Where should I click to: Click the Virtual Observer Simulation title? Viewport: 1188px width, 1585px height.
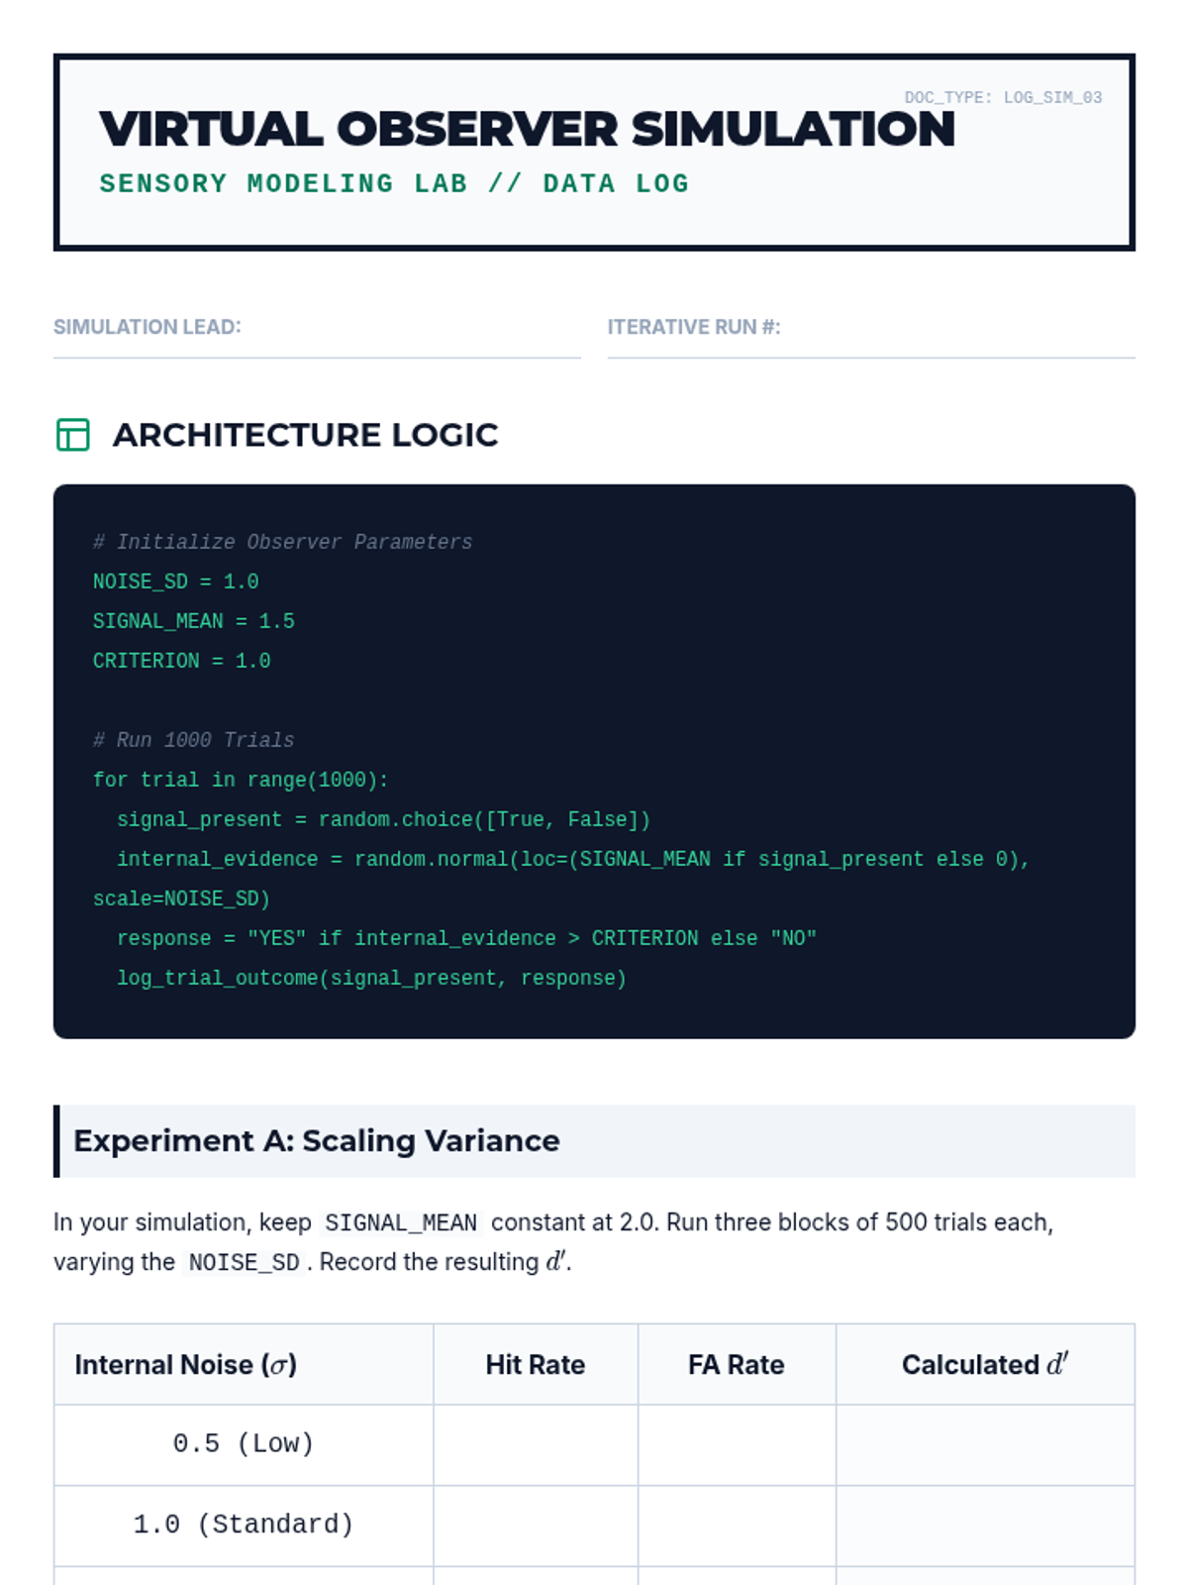coord(527,130)
